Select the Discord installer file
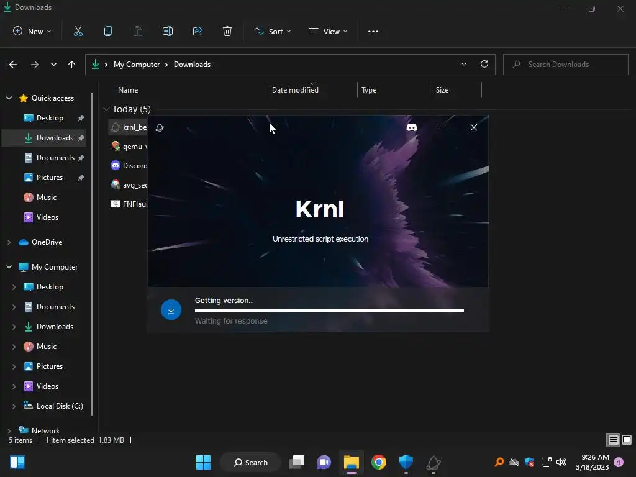 [x=129, y=165]
